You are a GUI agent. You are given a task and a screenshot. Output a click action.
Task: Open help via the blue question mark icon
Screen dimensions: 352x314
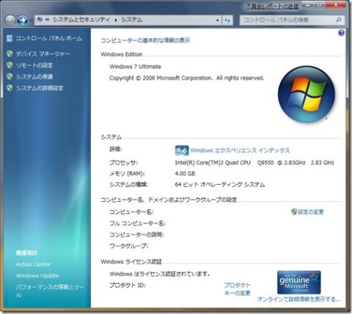click(341, 33)
